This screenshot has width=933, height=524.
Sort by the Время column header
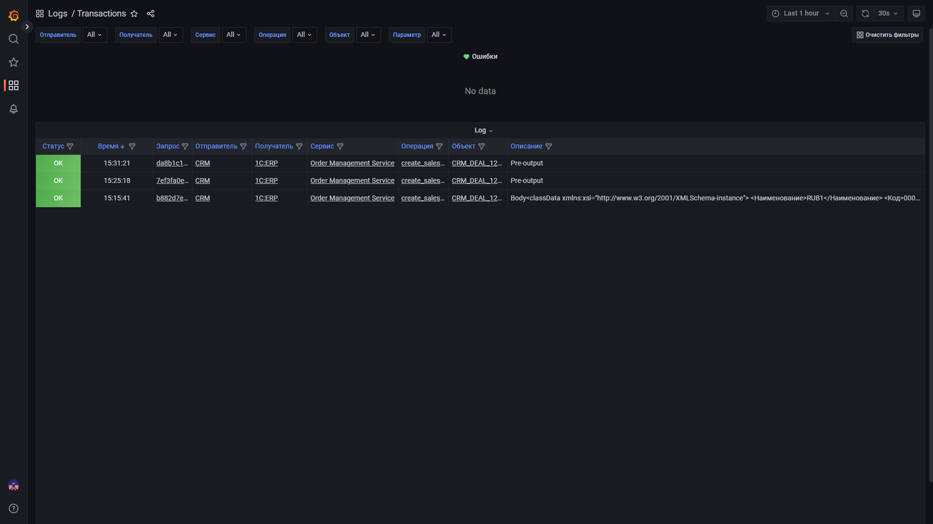pos(108,146)
